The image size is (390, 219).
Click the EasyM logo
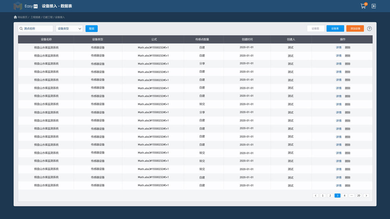tap(26, 6)
